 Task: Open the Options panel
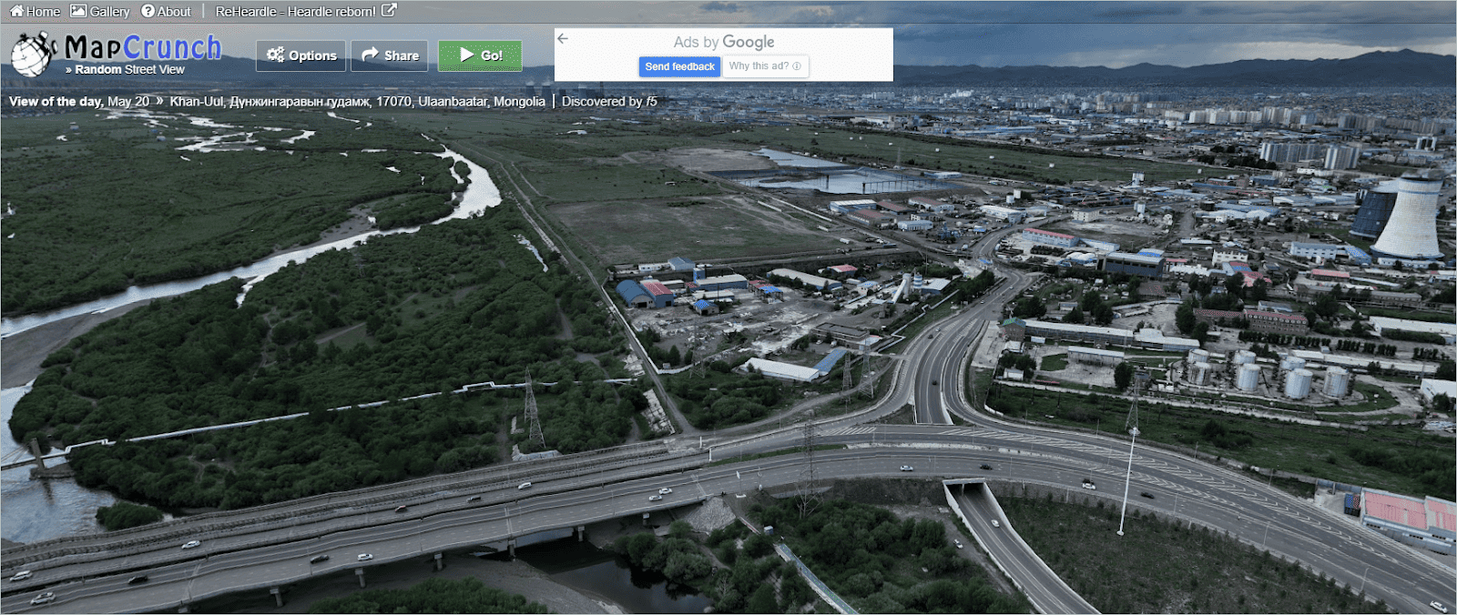pos(301,55)
